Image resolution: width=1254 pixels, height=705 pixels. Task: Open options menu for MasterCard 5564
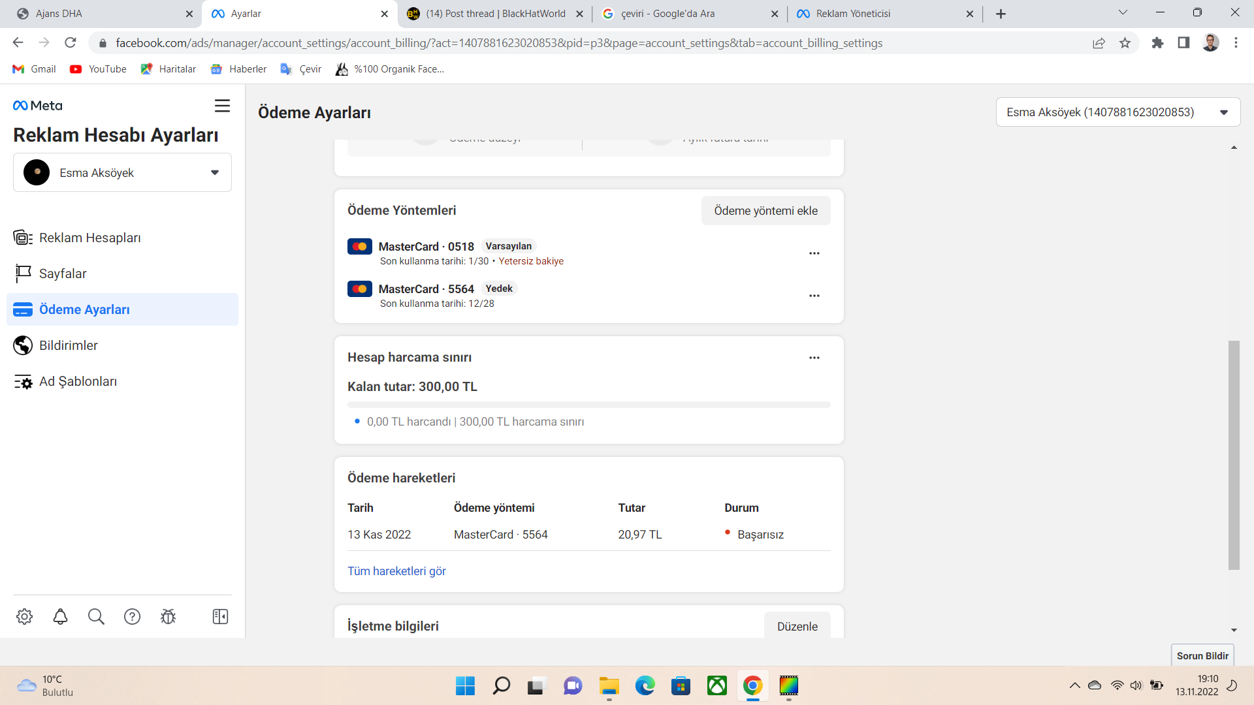click(x=814, y=296)
